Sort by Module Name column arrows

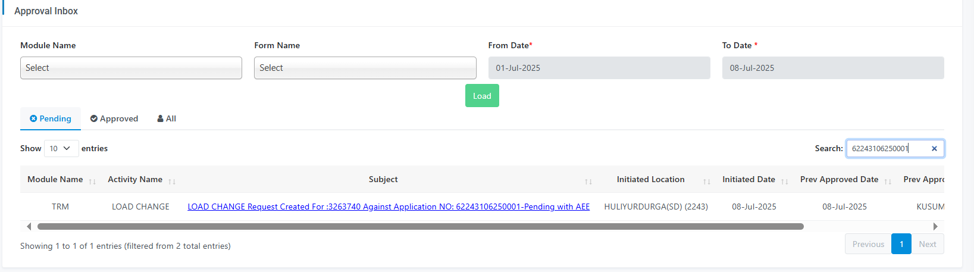[x=92, y=182]
